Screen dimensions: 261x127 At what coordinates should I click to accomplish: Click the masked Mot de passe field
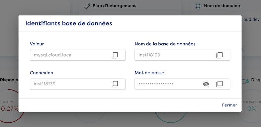pyautogui.click(x=182, y=84)
